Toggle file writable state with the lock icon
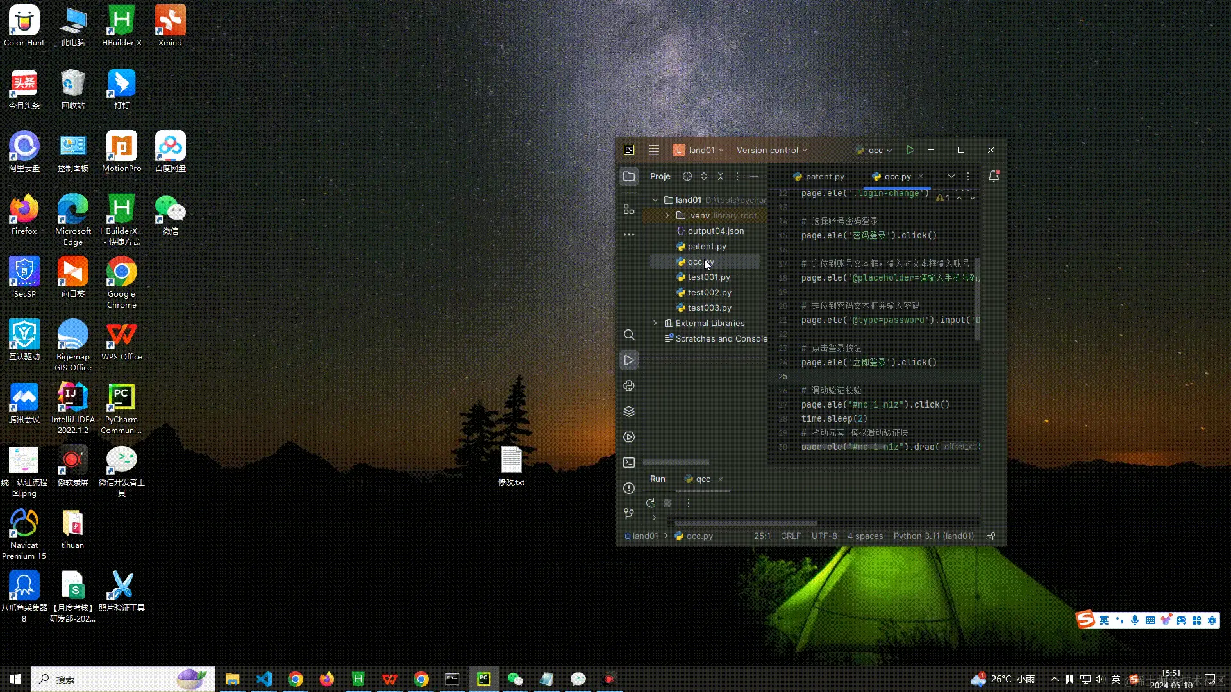Viewport: 1231px width, 692px height. 991,536
